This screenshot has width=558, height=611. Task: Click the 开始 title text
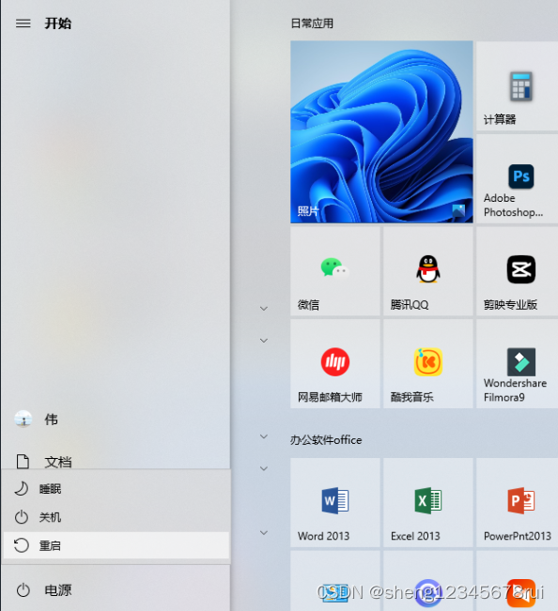57,23
